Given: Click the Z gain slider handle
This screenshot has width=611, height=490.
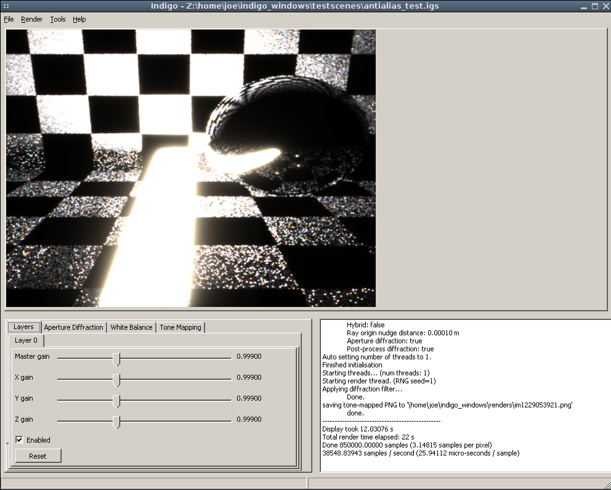Looking at the screenshot, I should point(116,422).
